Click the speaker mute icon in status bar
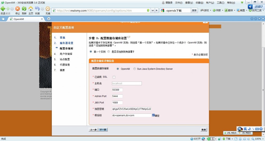Viewport: 265px width, 141px height. click(249, 139)
